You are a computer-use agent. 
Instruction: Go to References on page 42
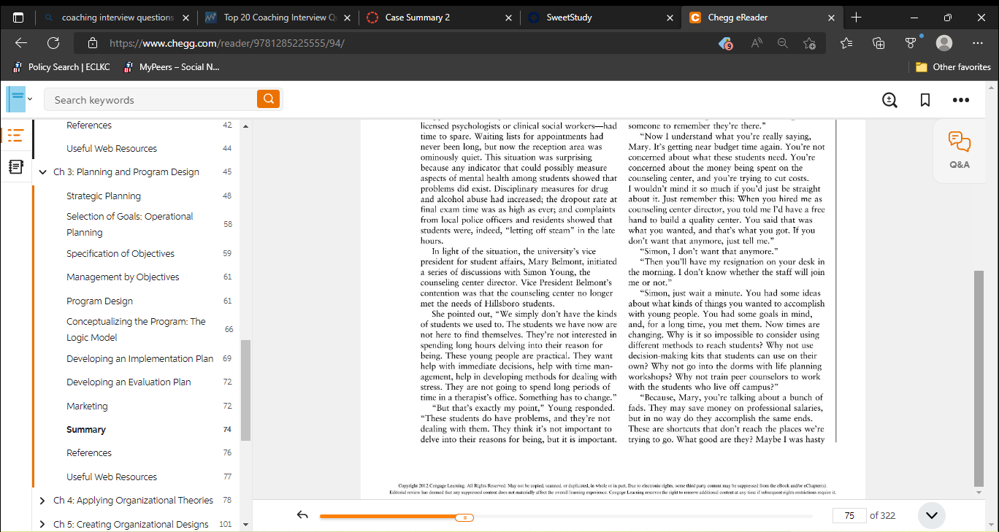pos(89,125)
